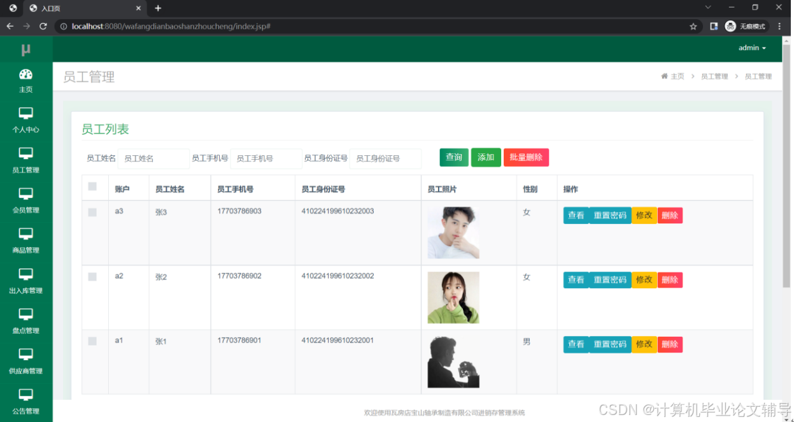Click the red 批量删除 button
794x422 pixels.
(526, 157)
